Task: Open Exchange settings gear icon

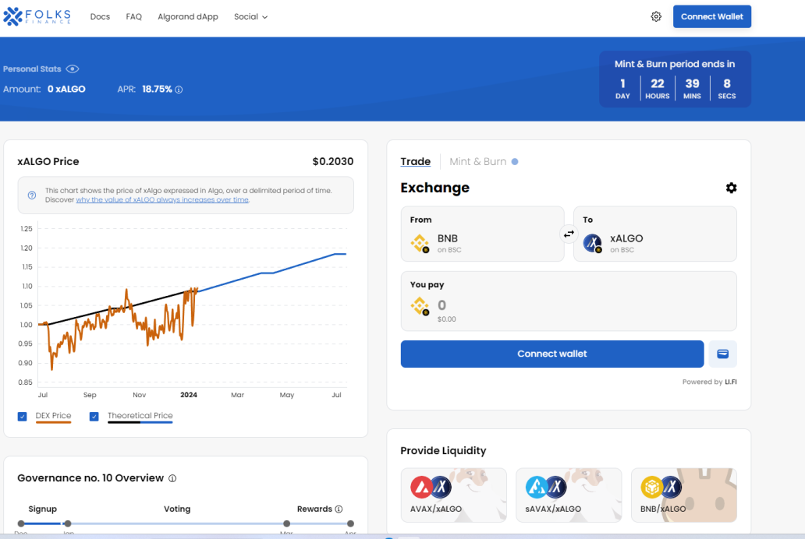Action: click(x=731, y=188)
